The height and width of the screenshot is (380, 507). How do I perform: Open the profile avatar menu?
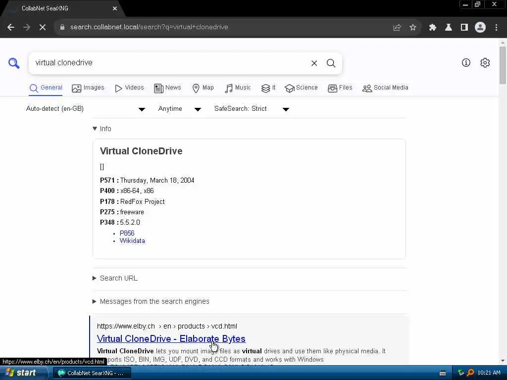click(x=480, y=27)
